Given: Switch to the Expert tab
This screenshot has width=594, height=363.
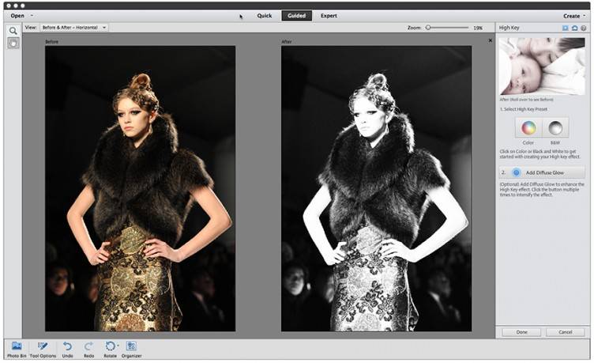Looking at the screenshot, I should 329,16.
